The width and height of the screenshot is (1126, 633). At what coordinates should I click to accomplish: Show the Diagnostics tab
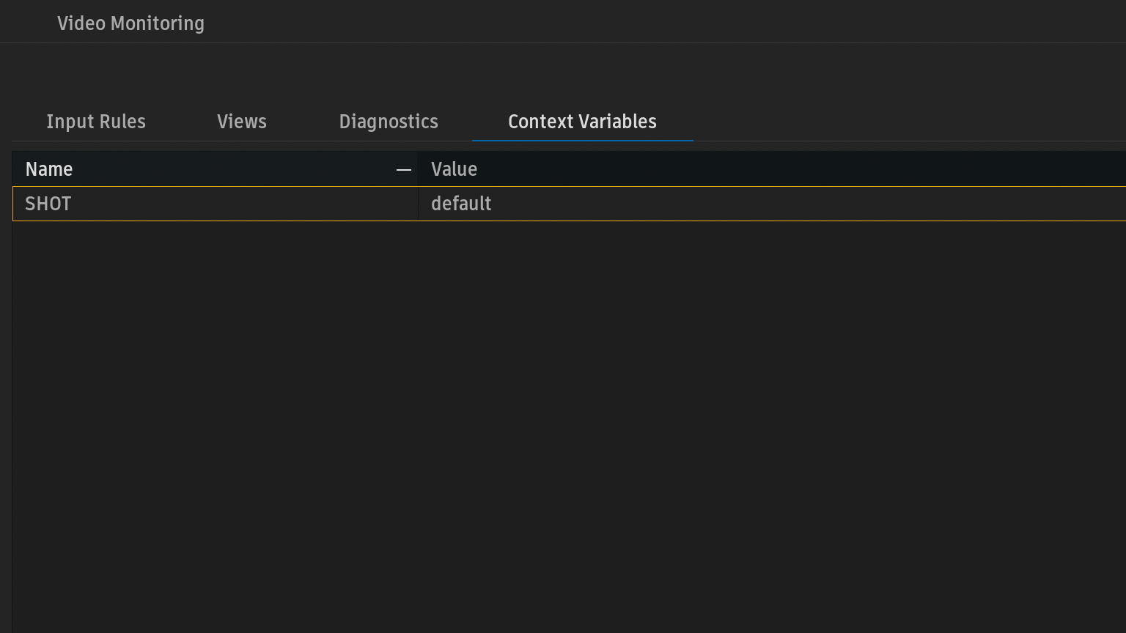(389, 122)
